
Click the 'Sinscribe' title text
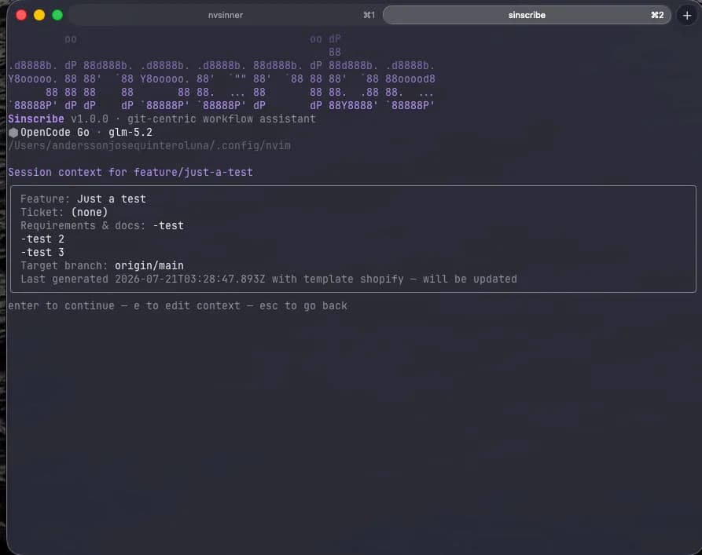coord(36,119)
